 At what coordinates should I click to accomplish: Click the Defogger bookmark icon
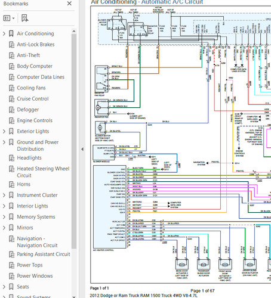[12, 110]
